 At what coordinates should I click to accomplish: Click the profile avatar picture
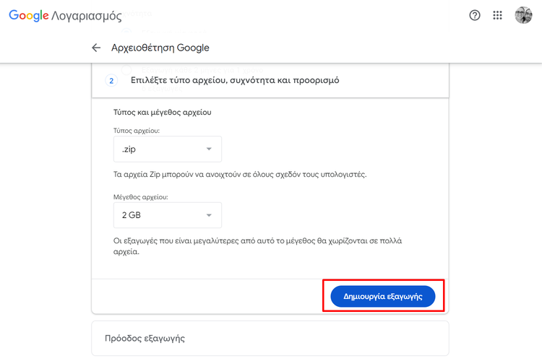point(523,15)
